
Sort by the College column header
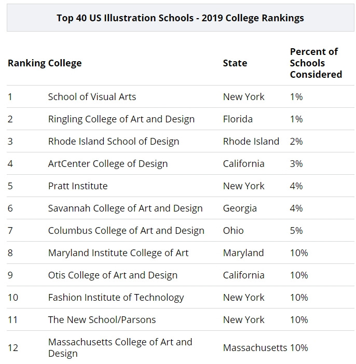65,63
